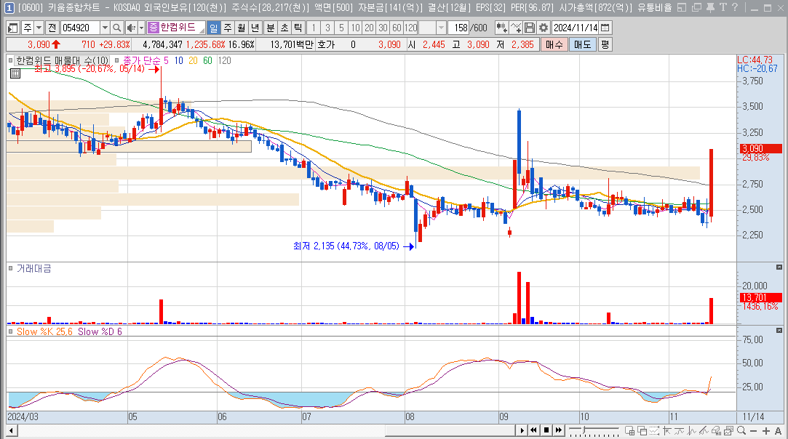Click the crosshair arrow cursor icon
The height and width of the screenshot is (439, 788).
(x=667, y=430)
